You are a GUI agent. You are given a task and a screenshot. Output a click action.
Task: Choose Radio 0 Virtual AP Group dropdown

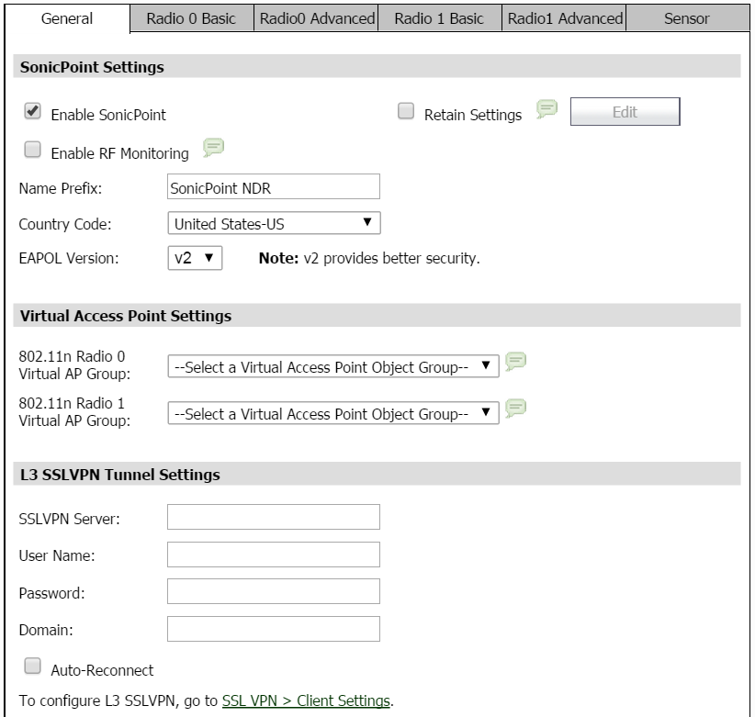333,366
